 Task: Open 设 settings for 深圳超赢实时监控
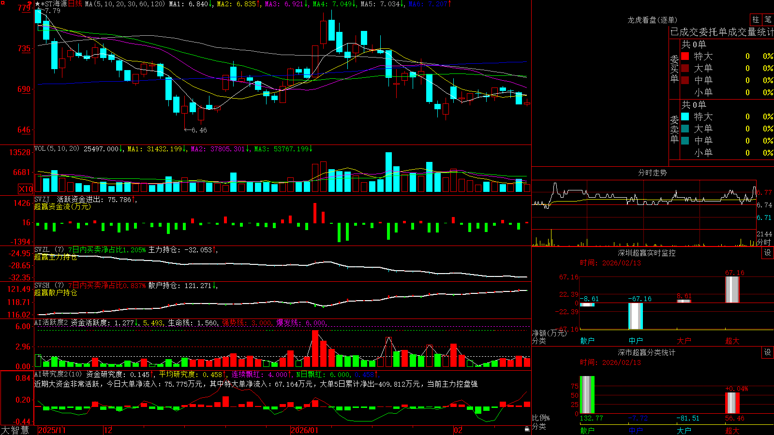point(768,253)
